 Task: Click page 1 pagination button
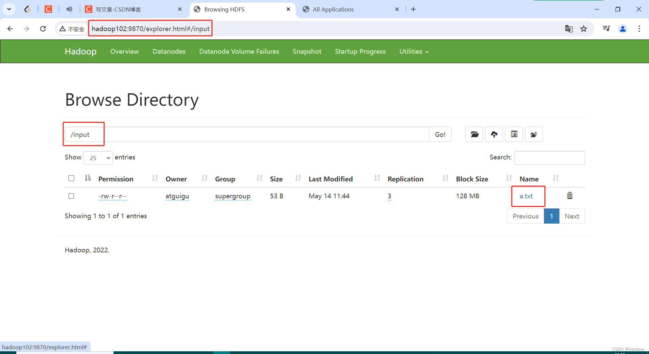(551, 216)
